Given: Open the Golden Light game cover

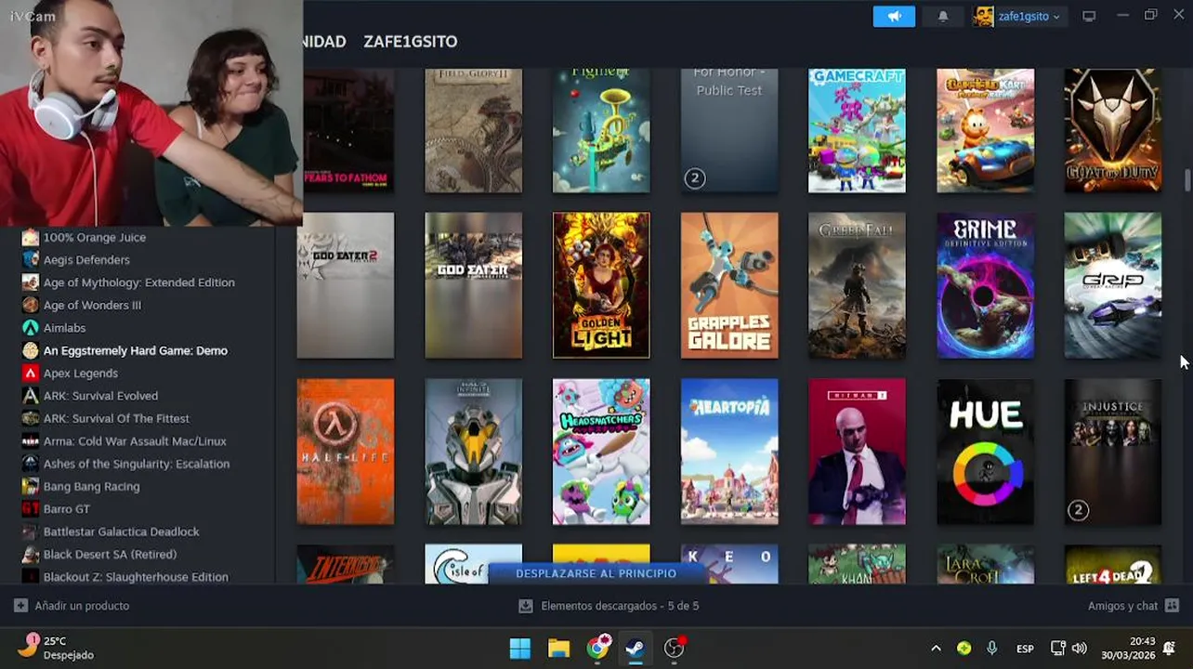Looking at the screenshot, I should (601, 285).
